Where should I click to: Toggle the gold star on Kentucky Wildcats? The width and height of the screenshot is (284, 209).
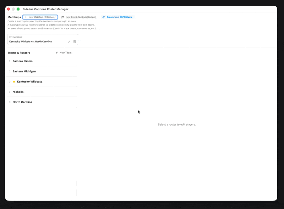14,82
